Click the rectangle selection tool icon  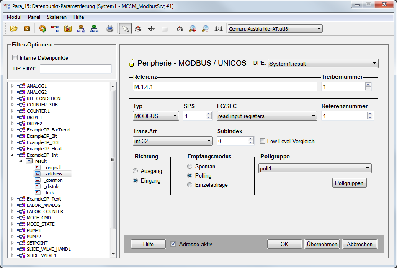[x=164, y=28]
